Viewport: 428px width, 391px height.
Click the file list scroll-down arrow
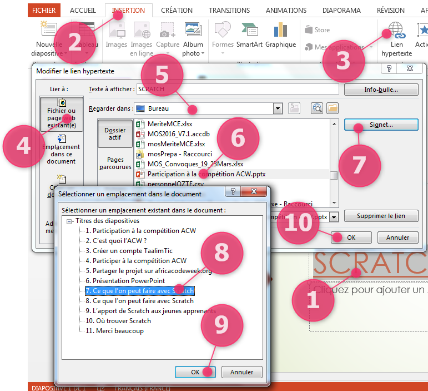tap(334, 203)
